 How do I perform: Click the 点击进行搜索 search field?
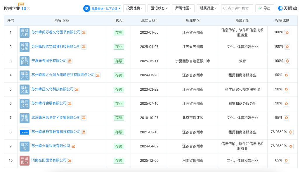[x=237, y=8]
